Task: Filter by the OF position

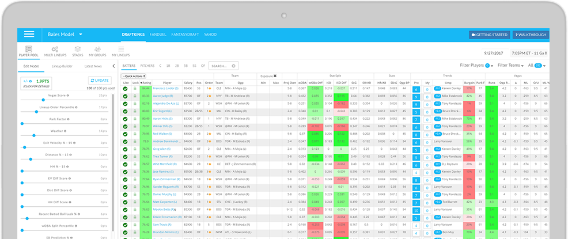Action: 203,66
